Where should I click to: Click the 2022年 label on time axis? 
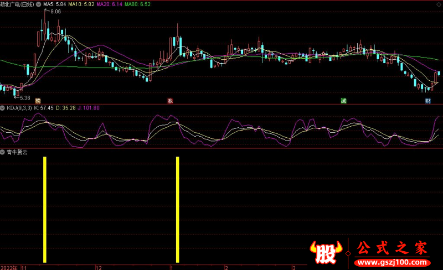9,268
